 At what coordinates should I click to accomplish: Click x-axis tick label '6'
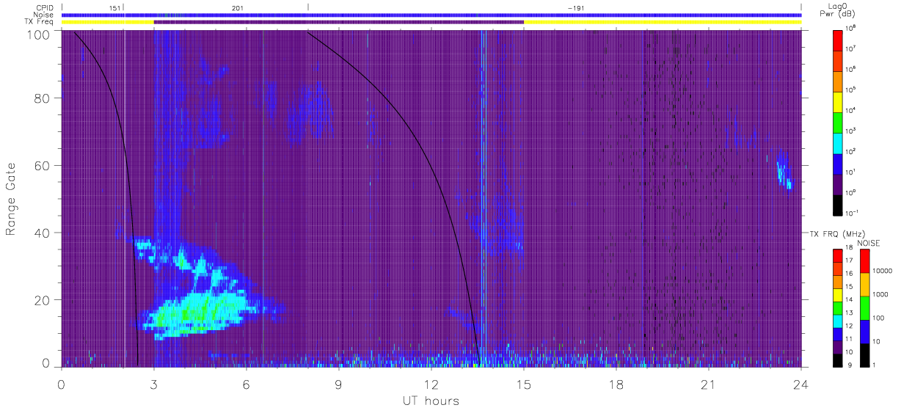pyautogui.click(x=247, y=384)
